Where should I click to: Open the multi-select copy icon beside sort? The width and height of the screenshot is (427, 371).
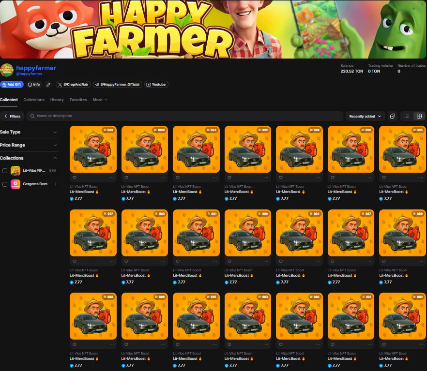tap(393, 116)
